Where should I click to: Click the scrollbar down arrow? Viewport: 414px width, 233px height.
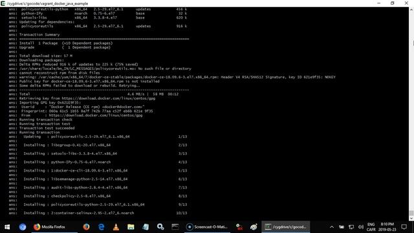click(x=411, y=218)
